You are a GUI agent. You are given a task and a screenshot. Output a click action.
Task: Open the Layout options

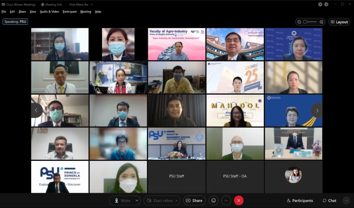(339, 22)
